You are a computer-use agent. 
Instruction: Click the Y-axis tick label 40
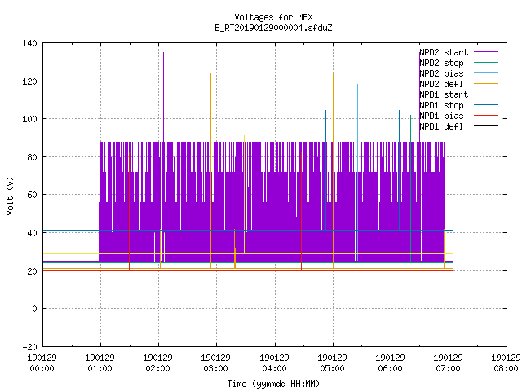click(33, 233)
